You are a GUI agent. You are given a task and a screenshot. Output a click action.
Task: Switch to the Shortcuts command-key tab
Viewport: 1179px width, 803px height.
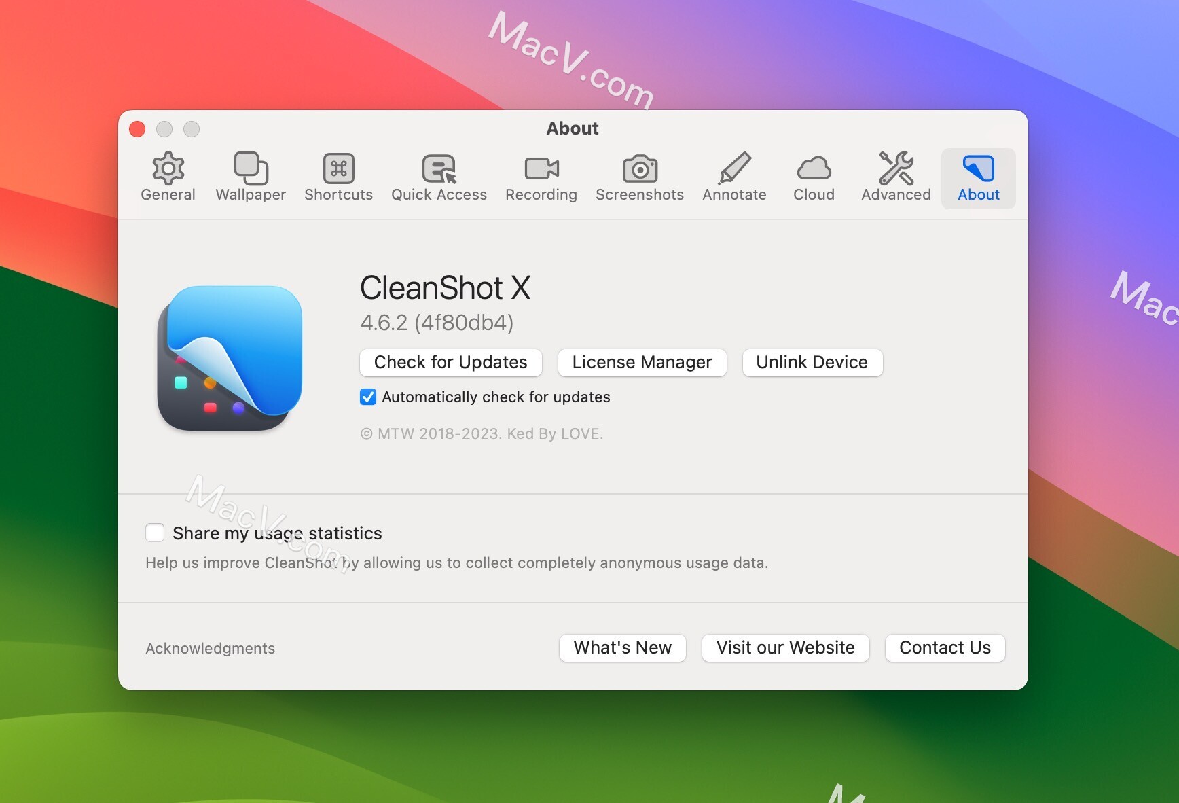(x=338, y=178)
